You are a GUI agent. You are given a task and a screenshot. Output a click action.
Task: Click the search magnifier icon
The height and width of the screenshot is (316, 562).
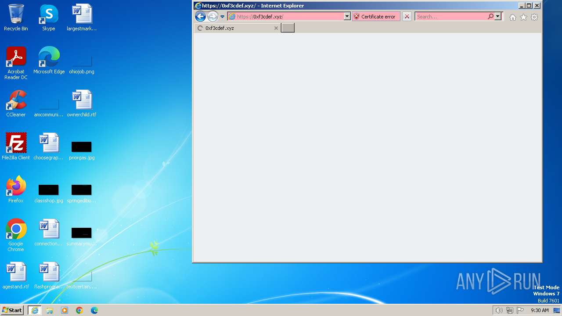click(x=490, y=17)
